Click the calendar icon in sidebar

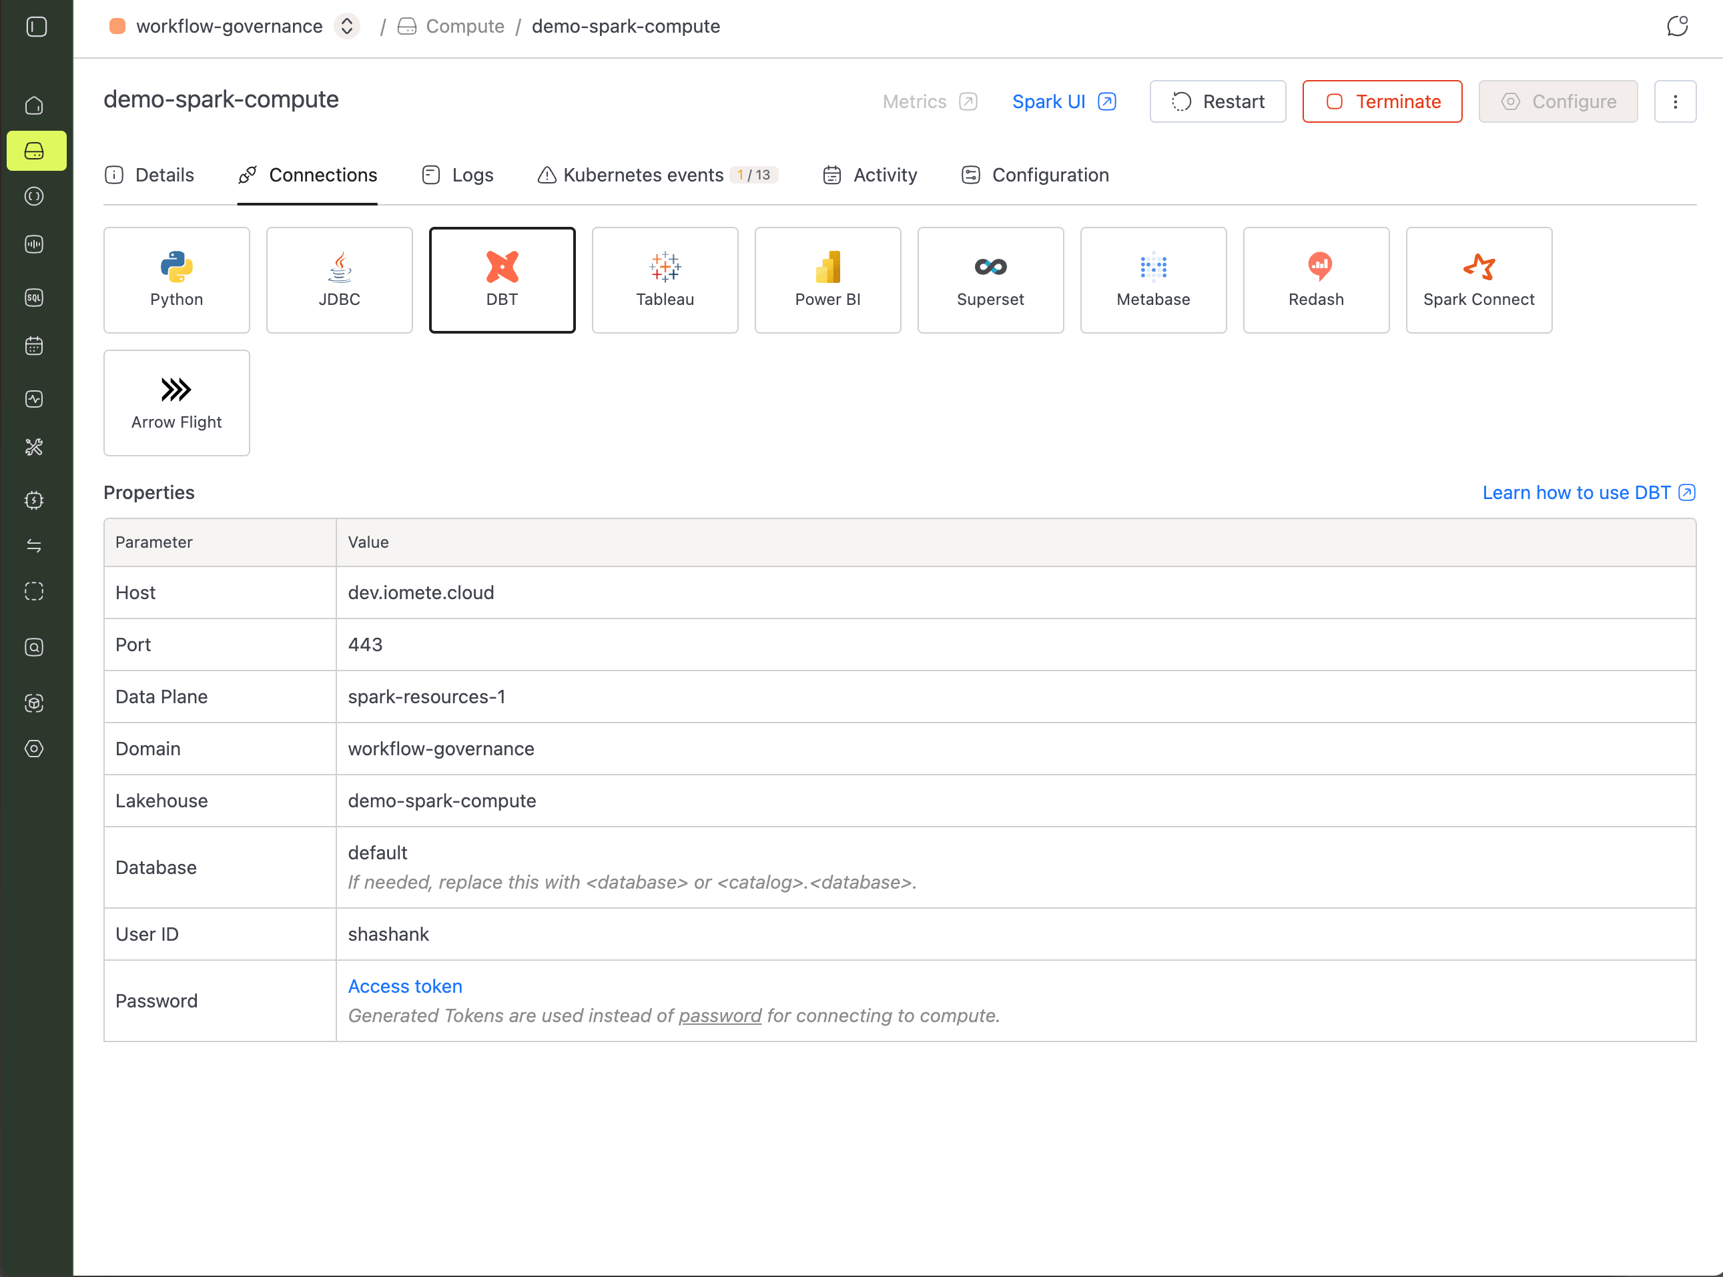[x=34, y=346]
